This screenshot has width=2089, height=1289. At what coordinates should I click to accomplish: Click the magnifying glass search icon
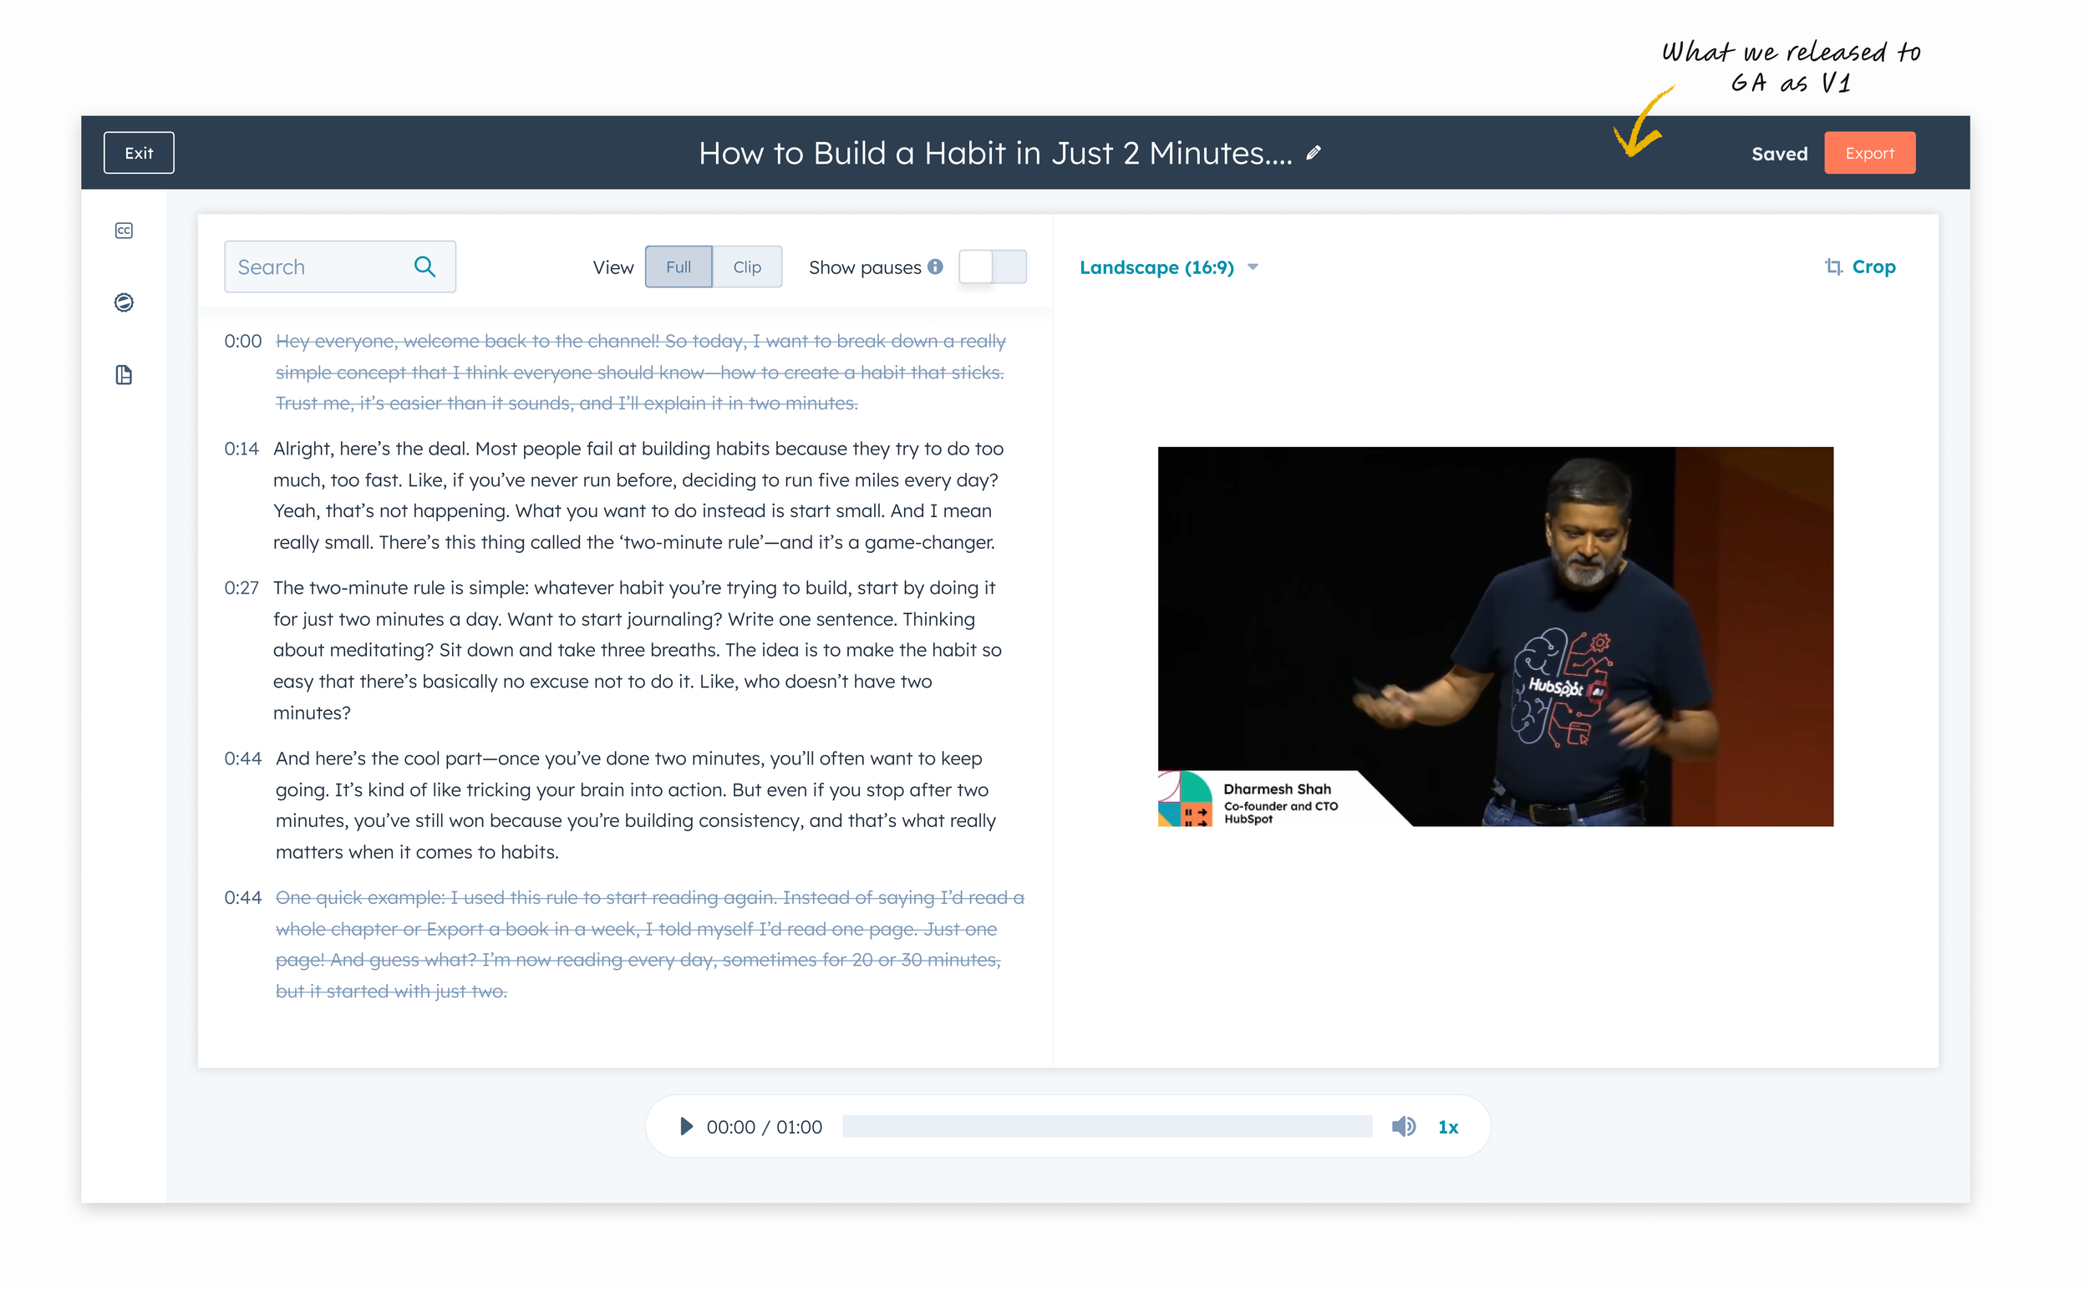424,266
